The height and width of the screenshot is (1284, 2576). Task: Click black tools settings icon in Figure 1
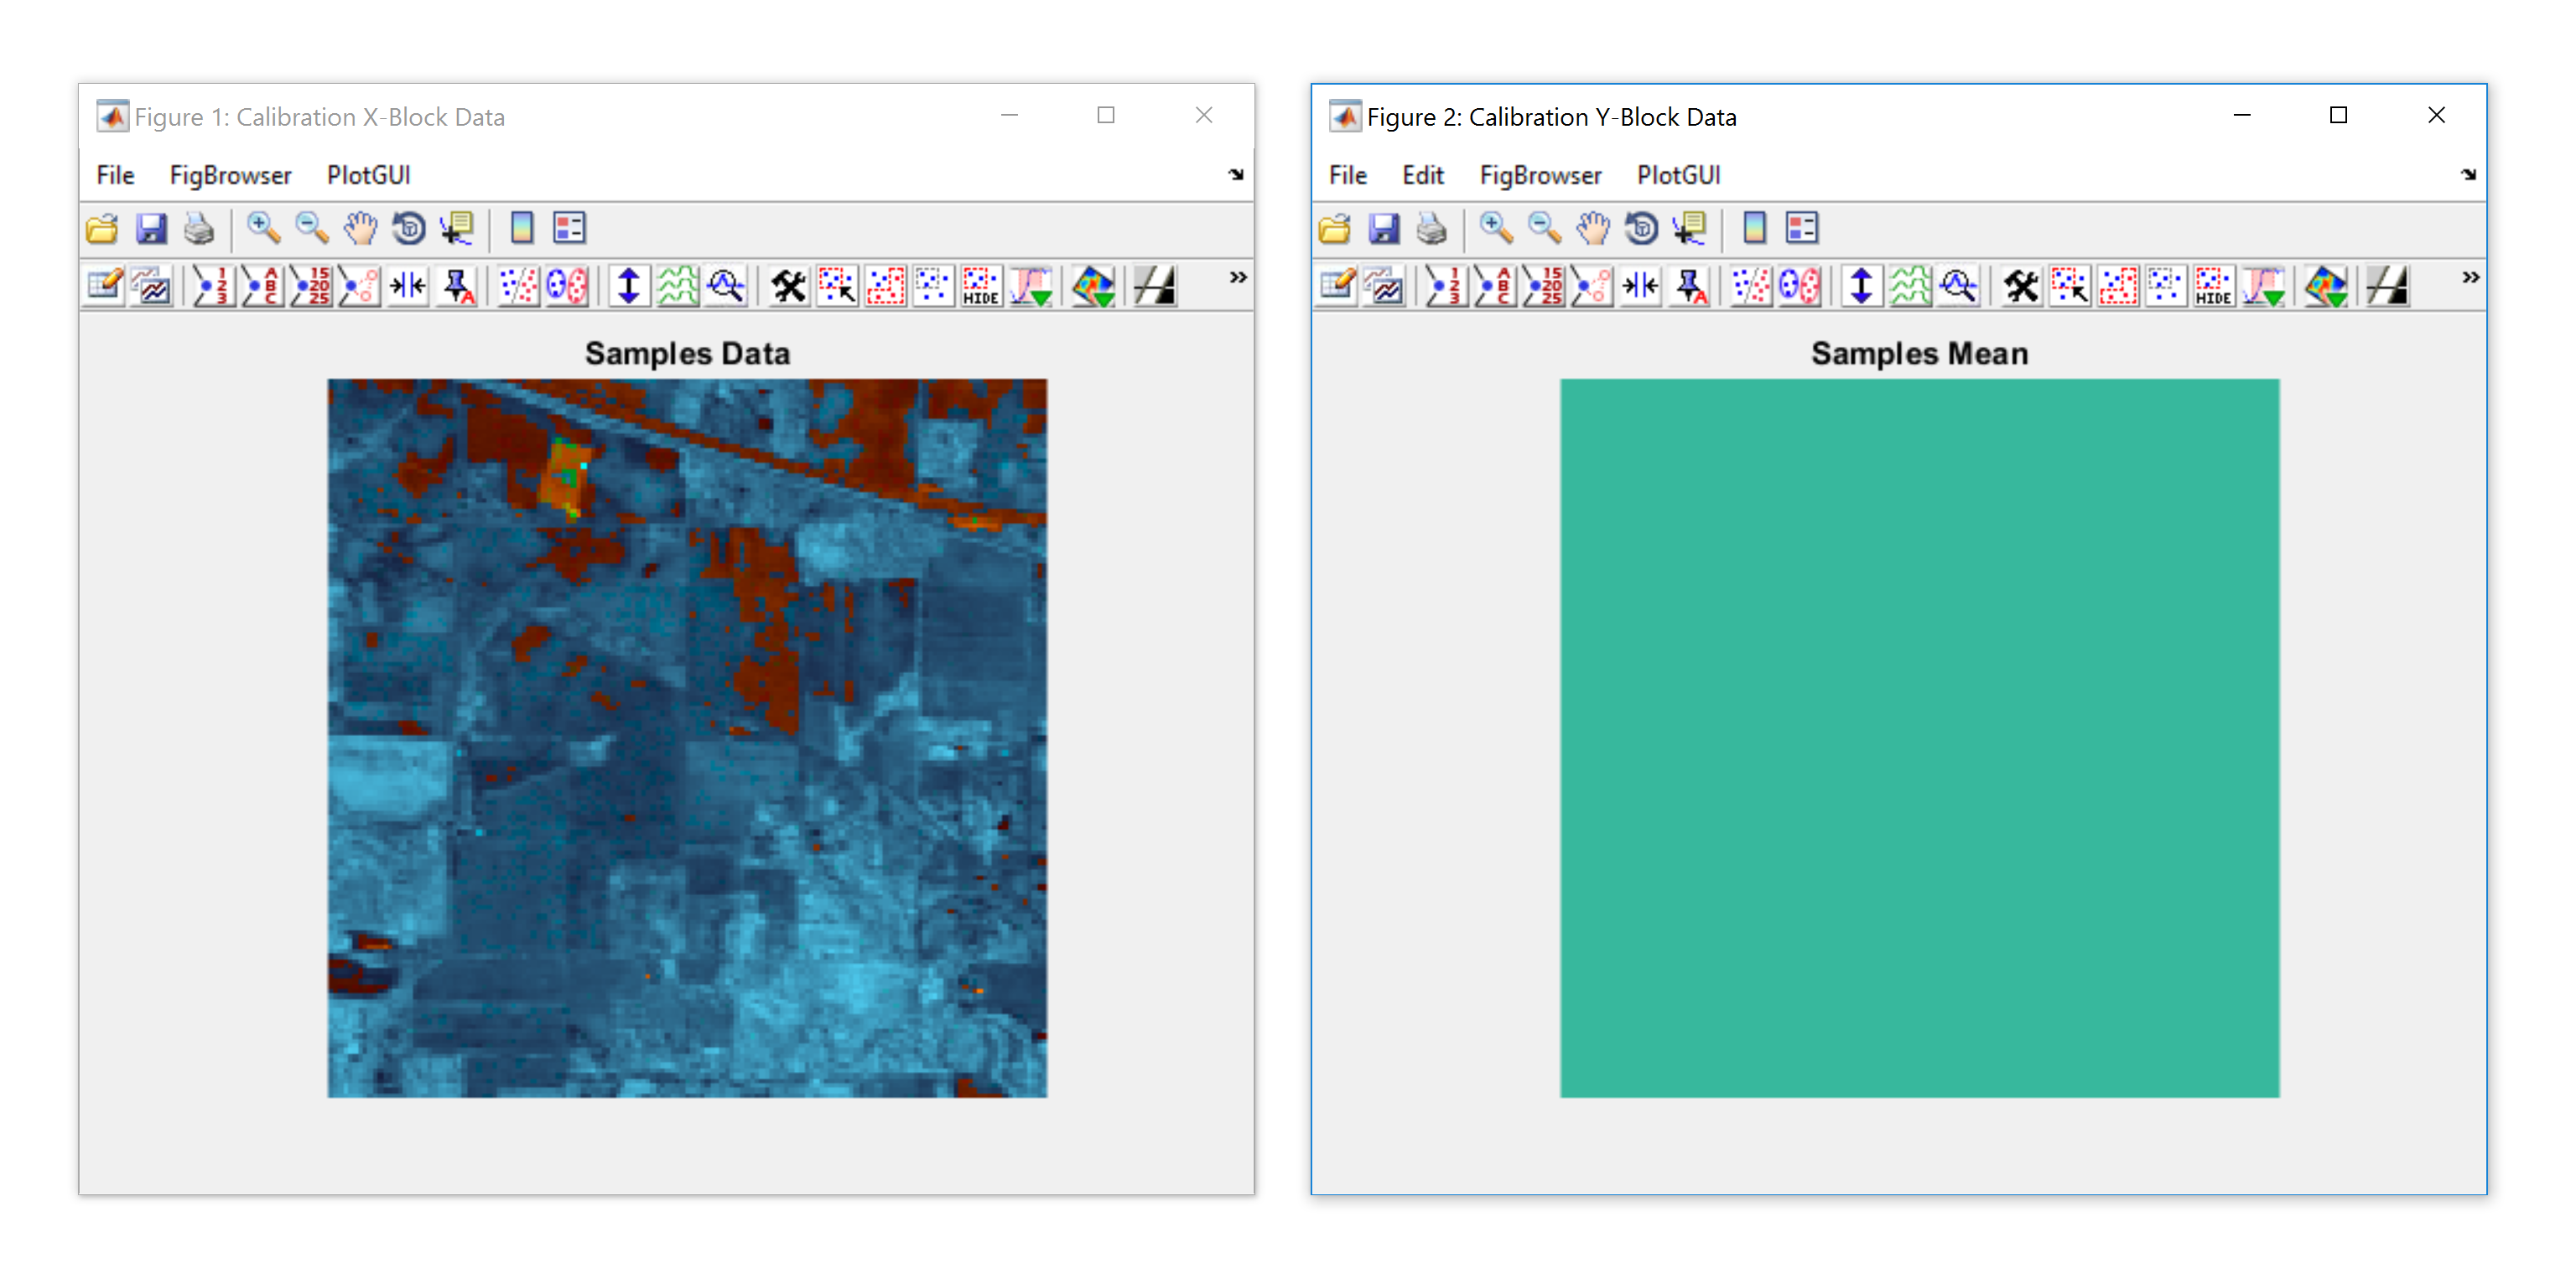788,287
